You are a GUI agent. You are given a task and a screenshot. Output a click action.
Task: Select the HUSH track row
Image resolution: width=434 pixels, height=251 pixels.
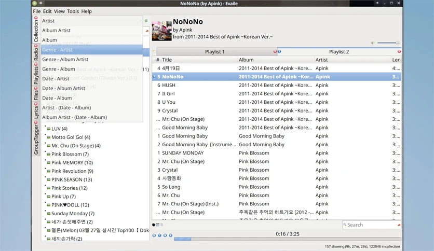[277, 85]
